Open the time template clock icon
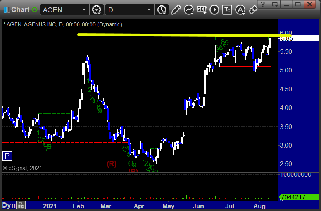The width and height of the screenshot is (321, 211). (x=162, y=10)
